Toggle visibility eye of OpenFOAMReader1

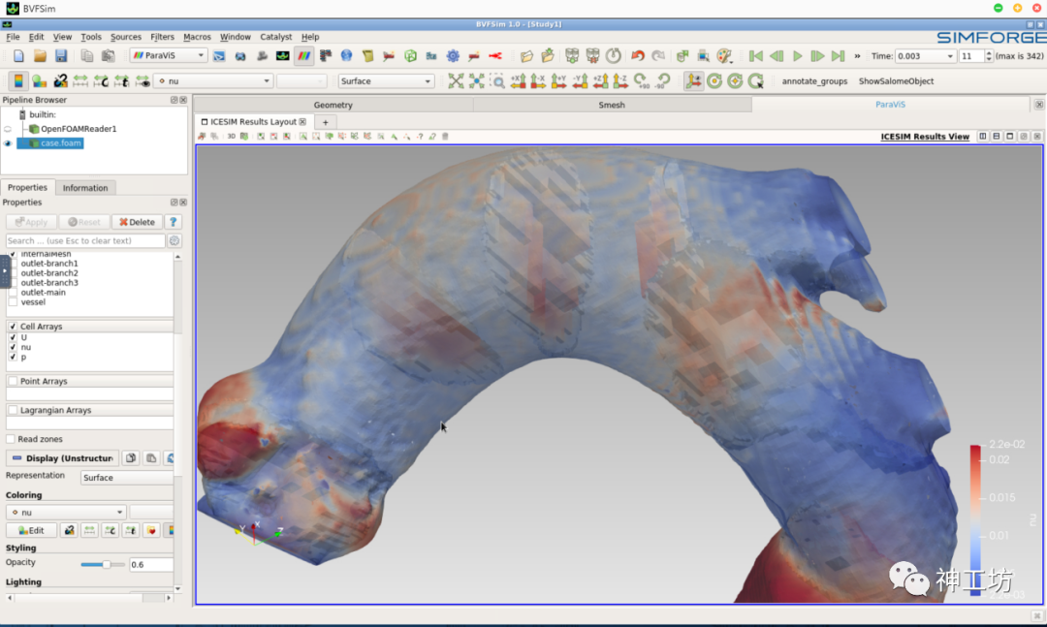[x=8, y=129]
